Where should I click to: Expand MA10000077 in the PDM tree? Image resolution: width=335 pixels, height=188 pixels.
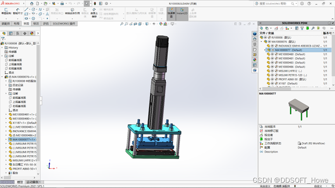(265, 50)
